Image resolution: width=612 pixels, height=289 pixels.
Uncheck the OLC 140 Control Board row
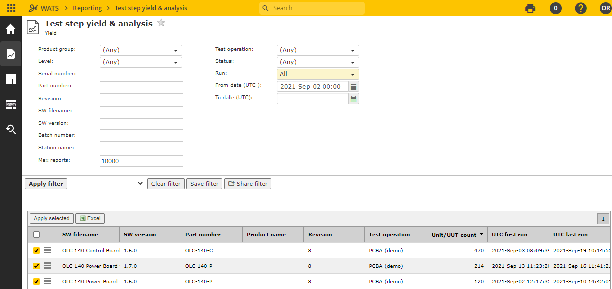(x=36, y=250)
